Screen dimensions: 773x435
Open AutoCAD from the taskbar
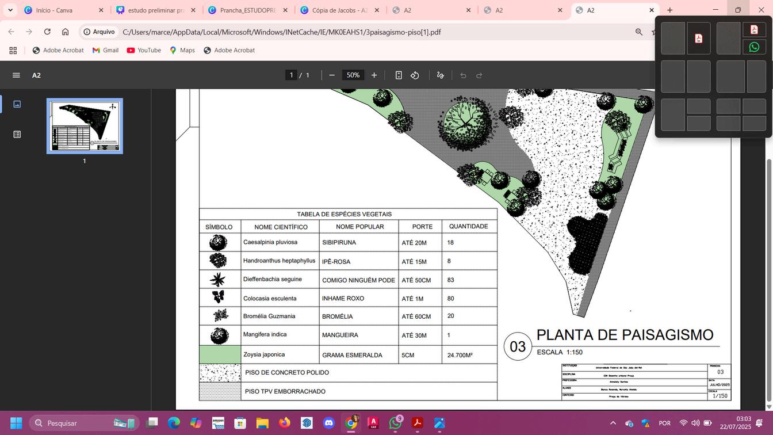373,423
